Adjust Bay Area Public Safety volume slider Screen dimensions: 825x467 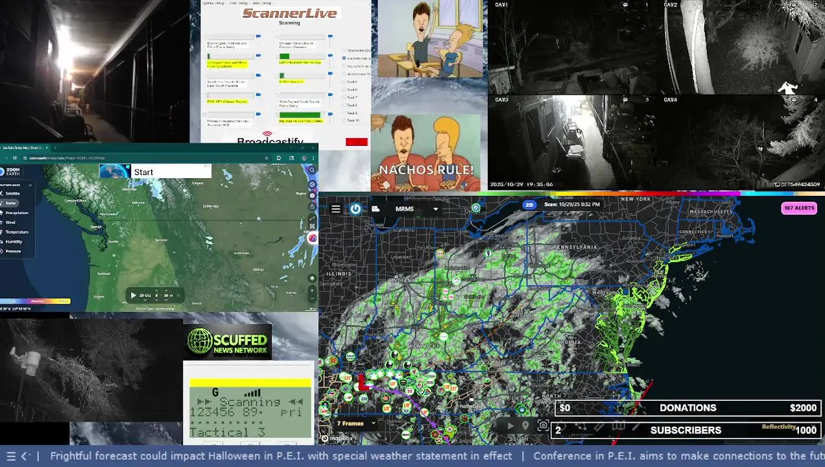point(330,114)
